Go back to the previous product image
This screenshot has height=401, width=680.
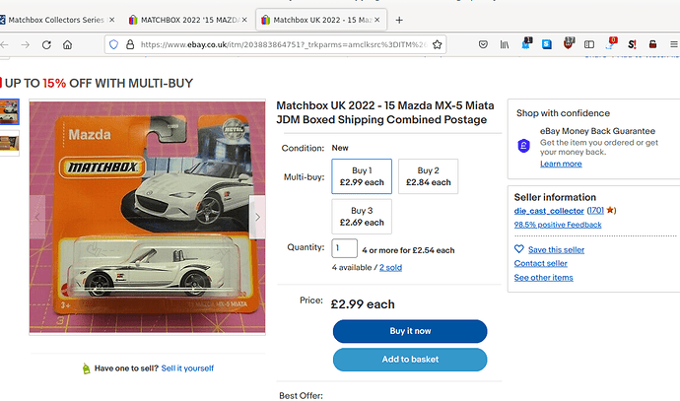point(37,217)
